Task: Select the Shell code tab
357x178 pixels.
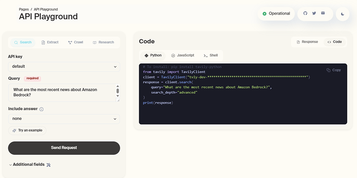Action: 211,56
